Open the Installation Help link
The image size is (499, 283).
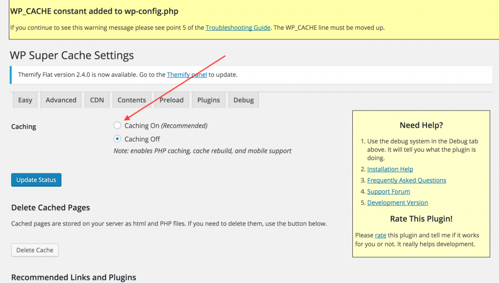coord(390,169)
